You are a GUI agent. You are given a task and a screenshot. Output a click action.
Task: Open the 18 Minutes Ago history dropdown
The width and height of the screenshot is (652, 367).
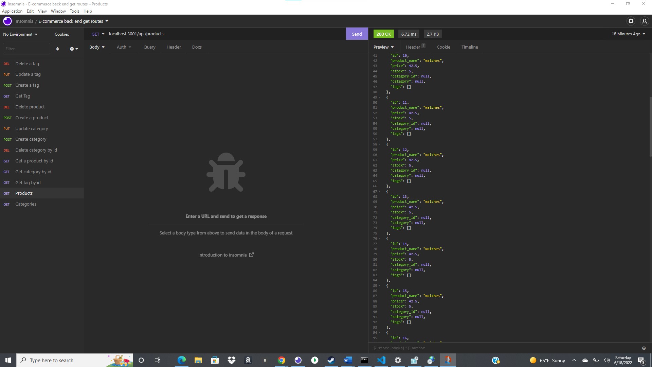pyautogui.click(x=628, y=34)
